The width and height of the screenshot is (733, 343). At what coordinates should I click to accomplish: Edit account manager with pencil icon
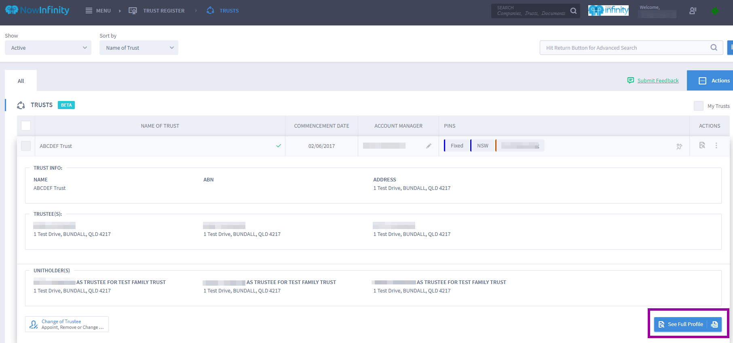429,146
